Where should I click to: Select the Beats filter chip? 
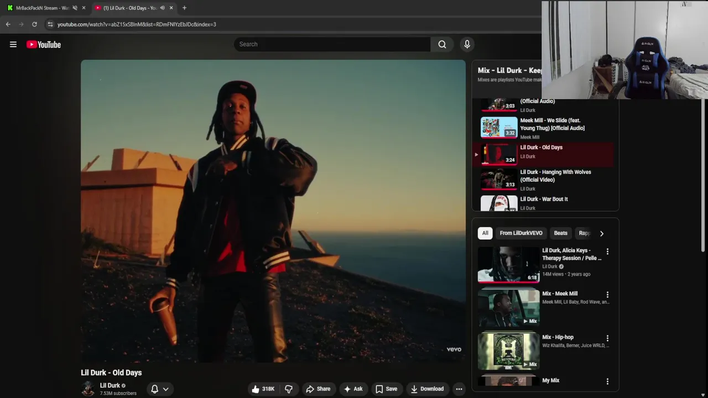click(x=561, y=233)
